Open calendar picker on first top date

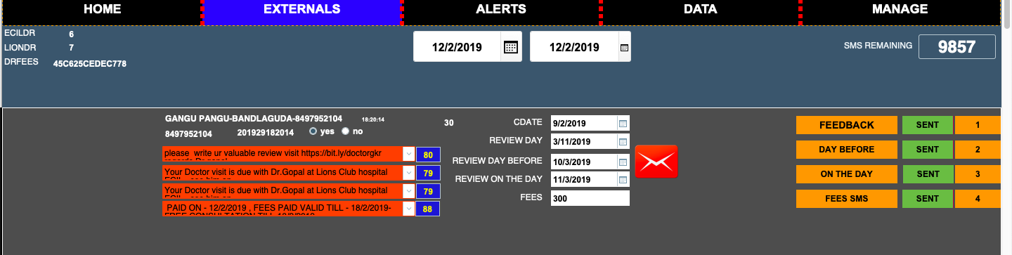coord(511,47)
